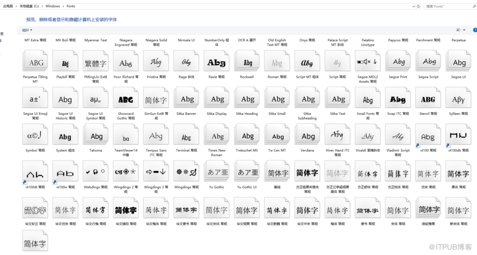Change view using the view icon button
This screenshot has height=255, width=477.
(x=458, y=30)
